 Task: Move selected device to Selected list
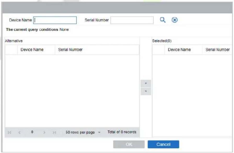coord(146,83)
